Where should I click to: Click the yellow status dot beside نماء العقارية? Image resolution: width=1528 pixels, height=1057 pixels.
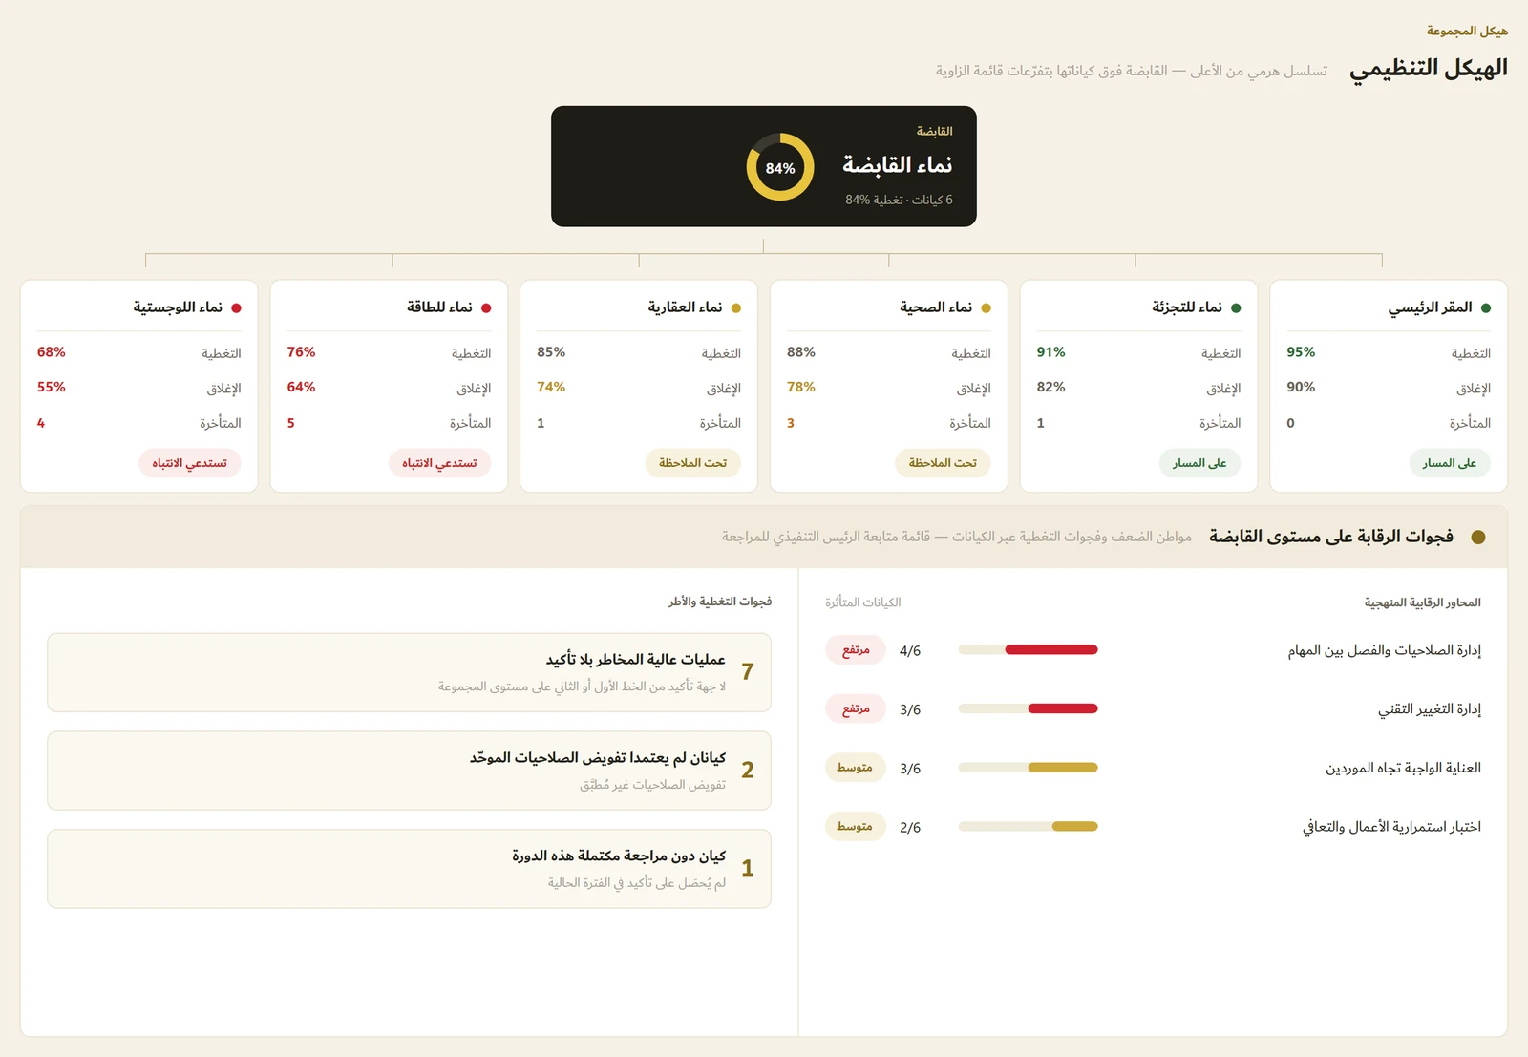point(735,307)
